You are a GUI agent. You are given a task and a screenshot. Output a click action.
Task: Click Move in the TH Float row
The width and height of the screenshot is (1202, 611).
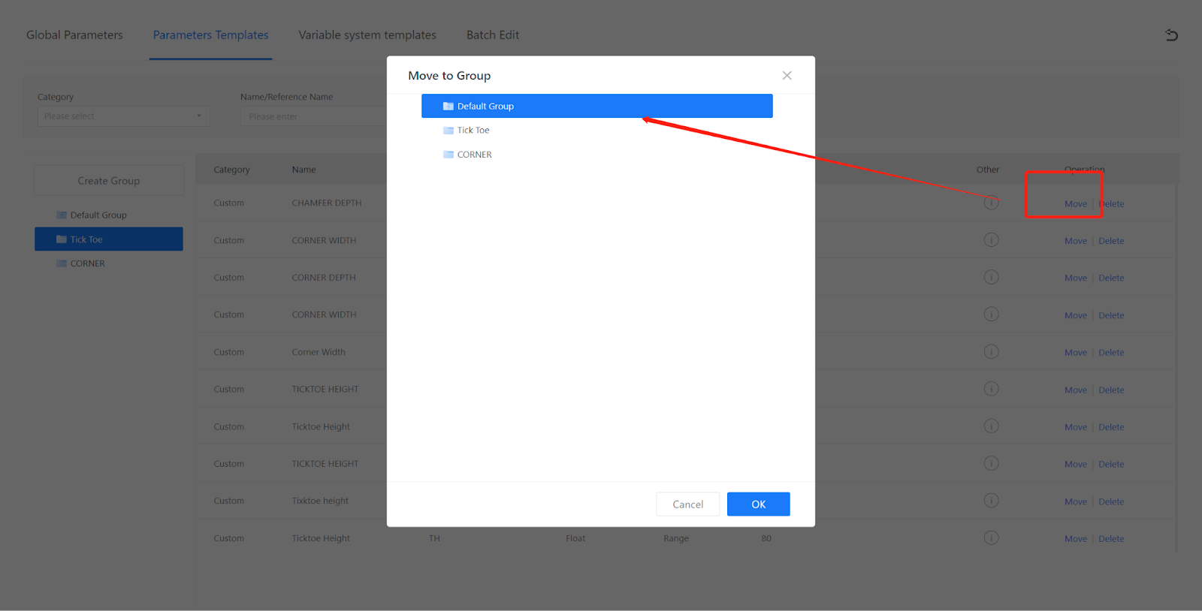[1076, 539]
